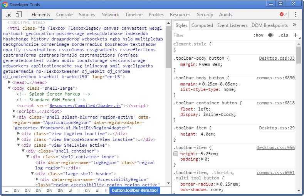Select button.toolbar-item.tool breadcrumb
Image resolution: width=304 pixels, height=196 pixels.
(135, 190)
